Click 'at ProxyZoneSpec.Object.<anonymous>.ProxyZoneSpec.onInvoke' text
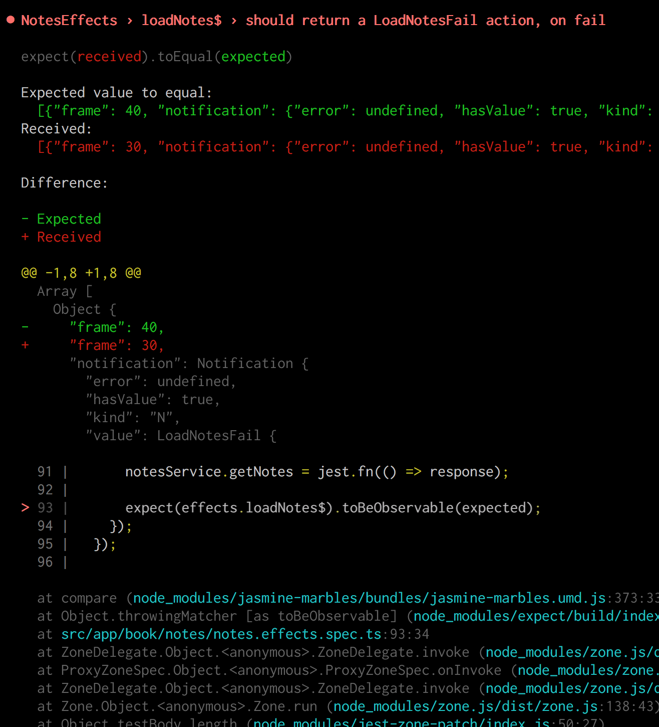Viewport: 659px width, 727px height. [269, 670]
